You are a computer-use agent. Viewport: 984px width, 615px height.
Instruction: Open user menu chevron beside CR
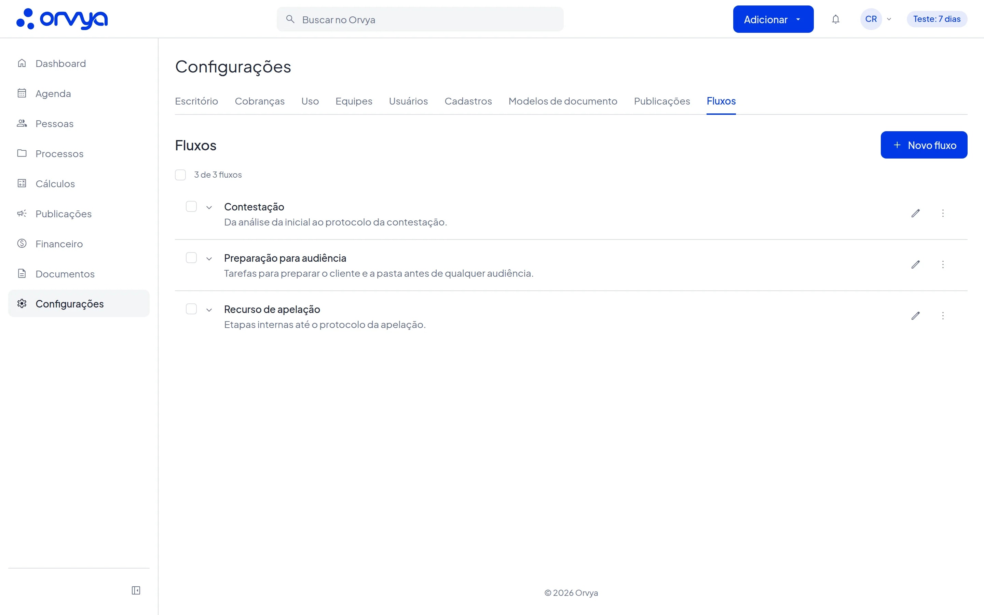pyautogui.click(x=889, y=19)
